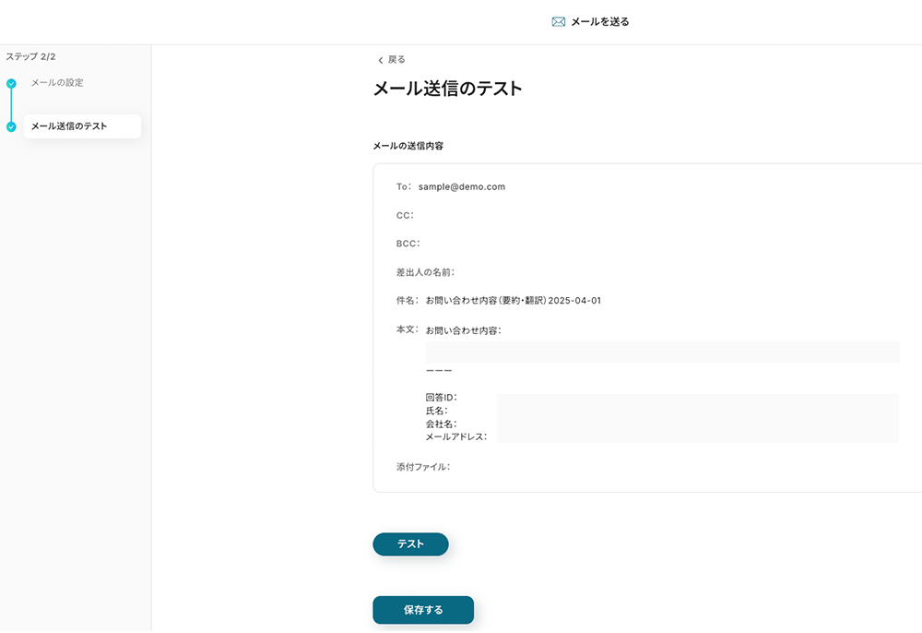
Task: Select the メール送信のテスト step in sidebar
Action: point(82,126)
